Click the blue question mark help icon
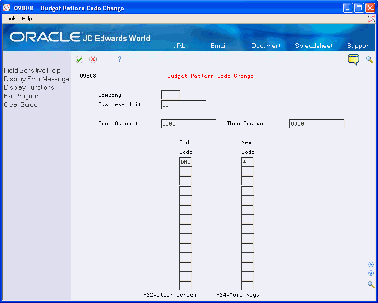Image resolution: width=378 pixels, height=303 pixels. (120, 59)
